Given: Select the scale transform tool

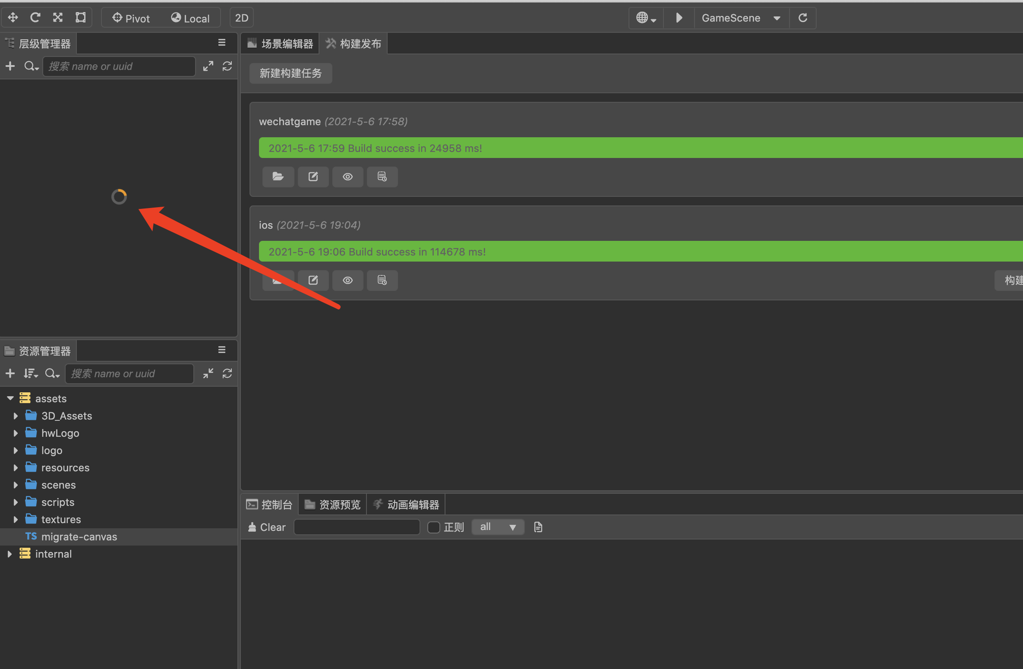Looking at the screenshot, I should pos(58,18).
